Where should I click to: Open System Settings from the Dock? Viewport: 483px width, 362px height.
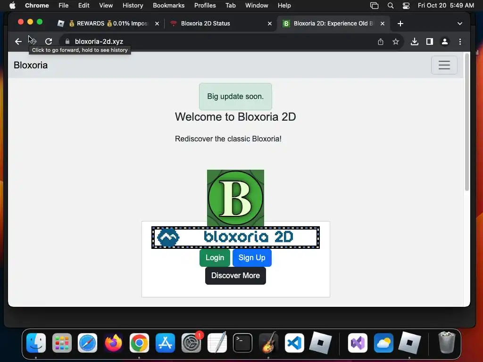coord(191,343)
